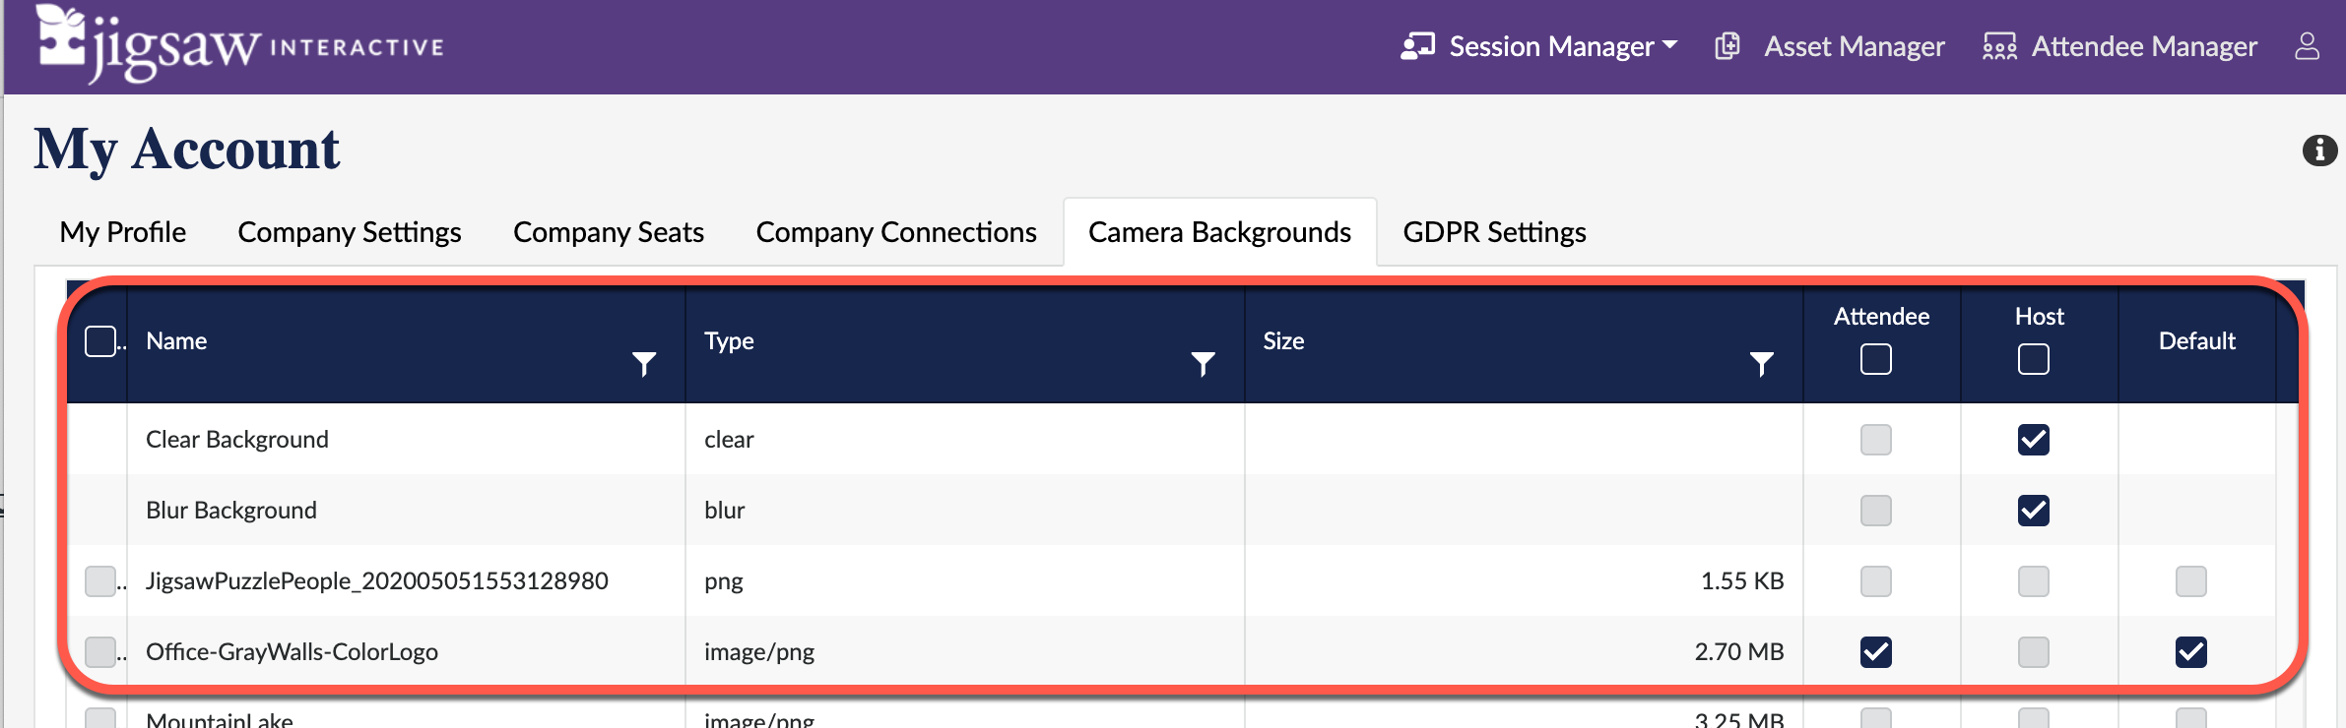Screen dimensions: 2346x728
Task: Check the Attendee header checkbox
Action: point(1875,359)
